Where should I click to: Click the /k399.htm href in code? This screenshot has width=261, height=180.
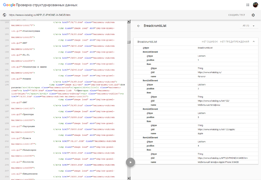(76, 117)
